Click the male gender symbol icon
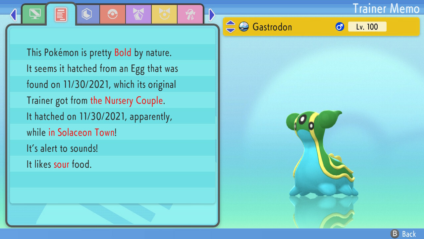Viewport: 424px width, 239px height. point(340,27)
